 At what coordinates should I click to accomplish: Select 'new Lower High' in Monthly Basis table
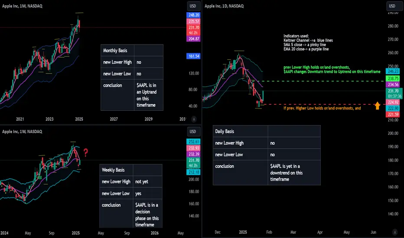pyautogui.click(x=117, y=62)
